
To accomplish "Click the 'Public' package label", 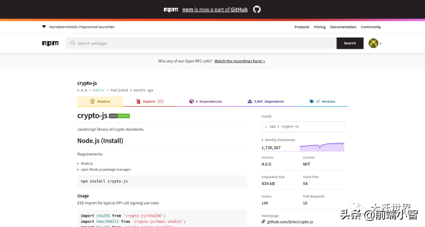I will pos(98,90).
